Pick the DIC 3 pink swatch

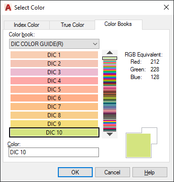(x=54, y=72)
